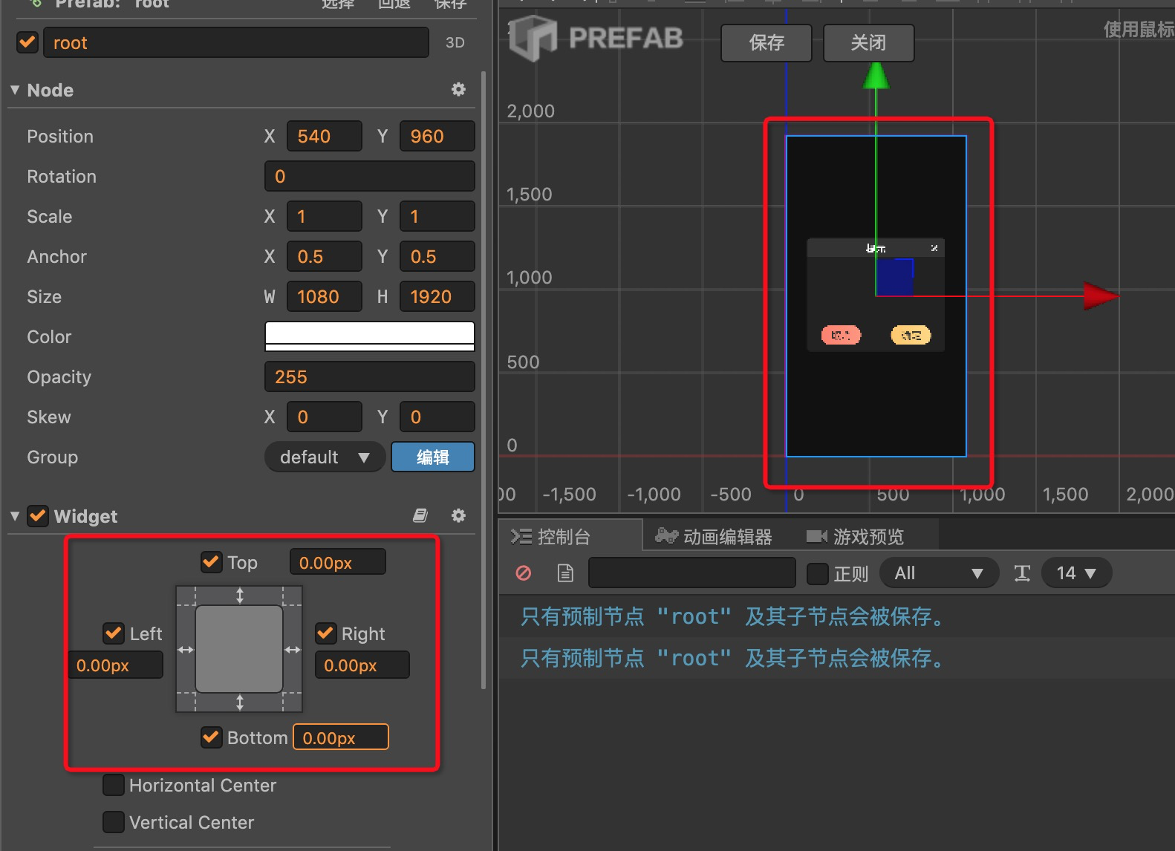Open the Group default dropdown

click(x=325, y=457)
